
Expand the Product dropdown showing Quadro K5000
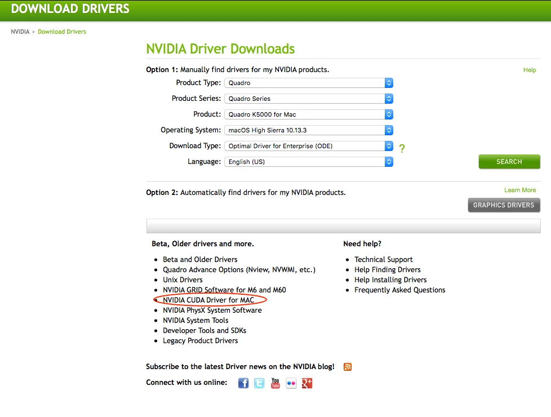coord(309,114)
